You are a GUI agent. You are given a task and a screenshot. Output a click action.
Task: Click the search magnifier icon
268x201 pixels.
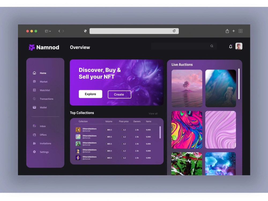(x=212, y=46)
